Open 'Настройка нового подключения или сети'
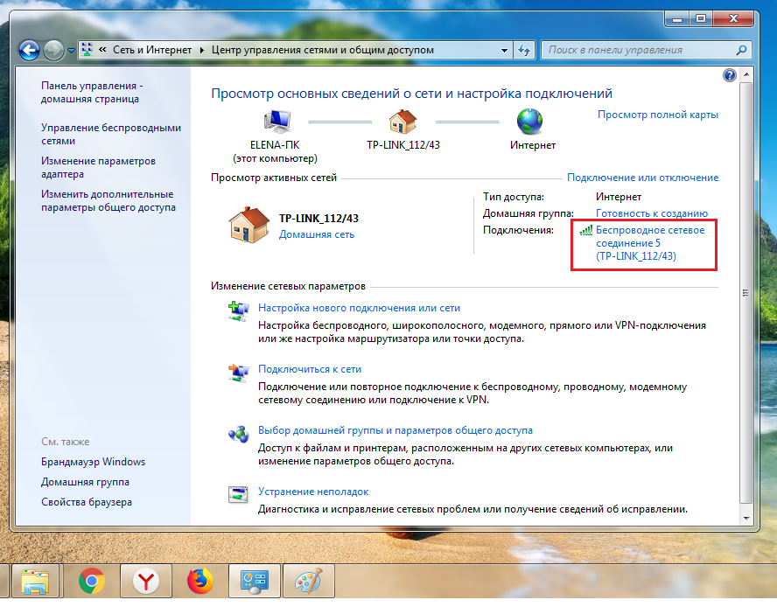This screenshot has height=607, width=777. tap(359, 308)
